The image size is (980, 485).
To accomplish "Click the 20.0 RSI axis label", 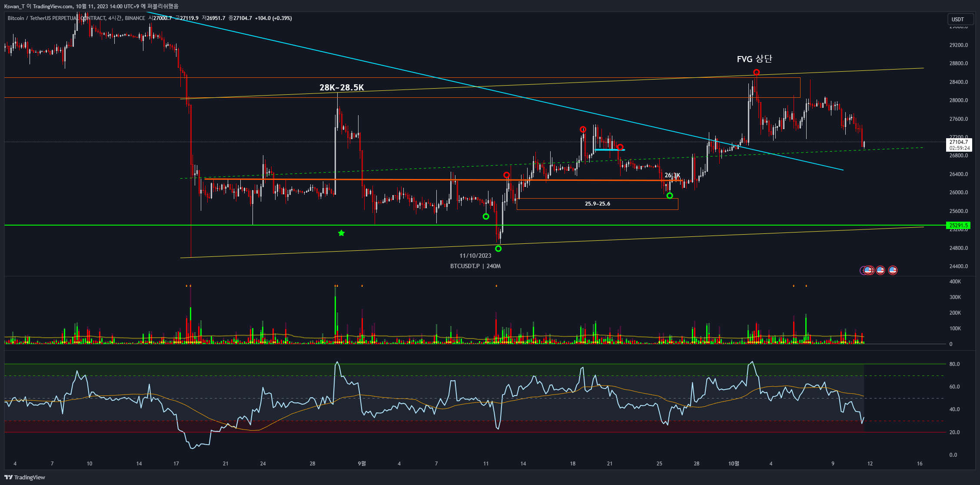I will pyautogui.click(x=954, y=432).
